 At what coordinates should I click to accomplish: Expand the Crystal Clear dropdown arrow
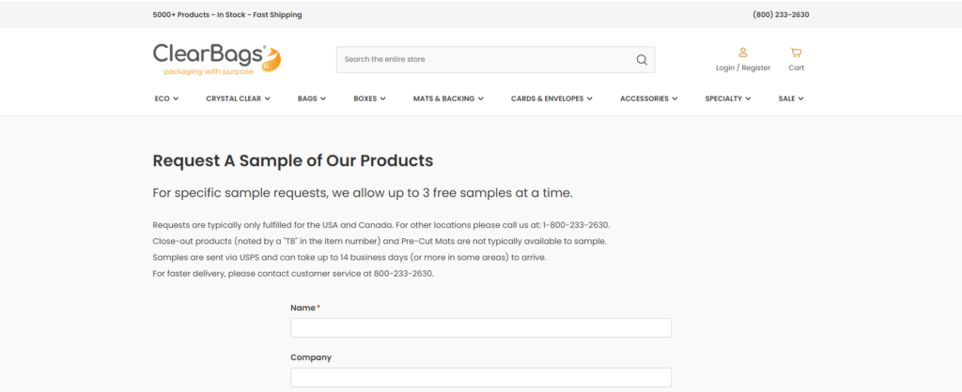click(x=268, y=98)
